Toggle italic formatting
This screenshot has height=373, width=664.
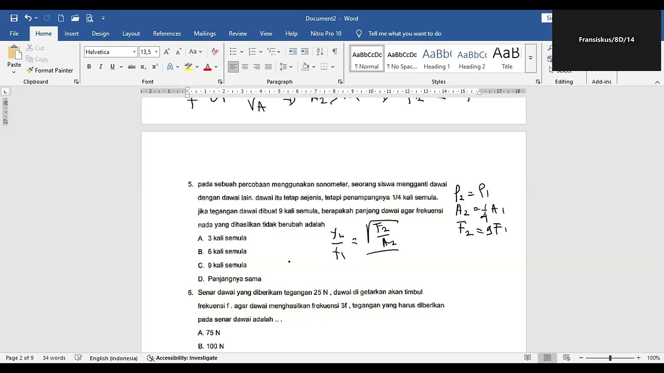100,67
